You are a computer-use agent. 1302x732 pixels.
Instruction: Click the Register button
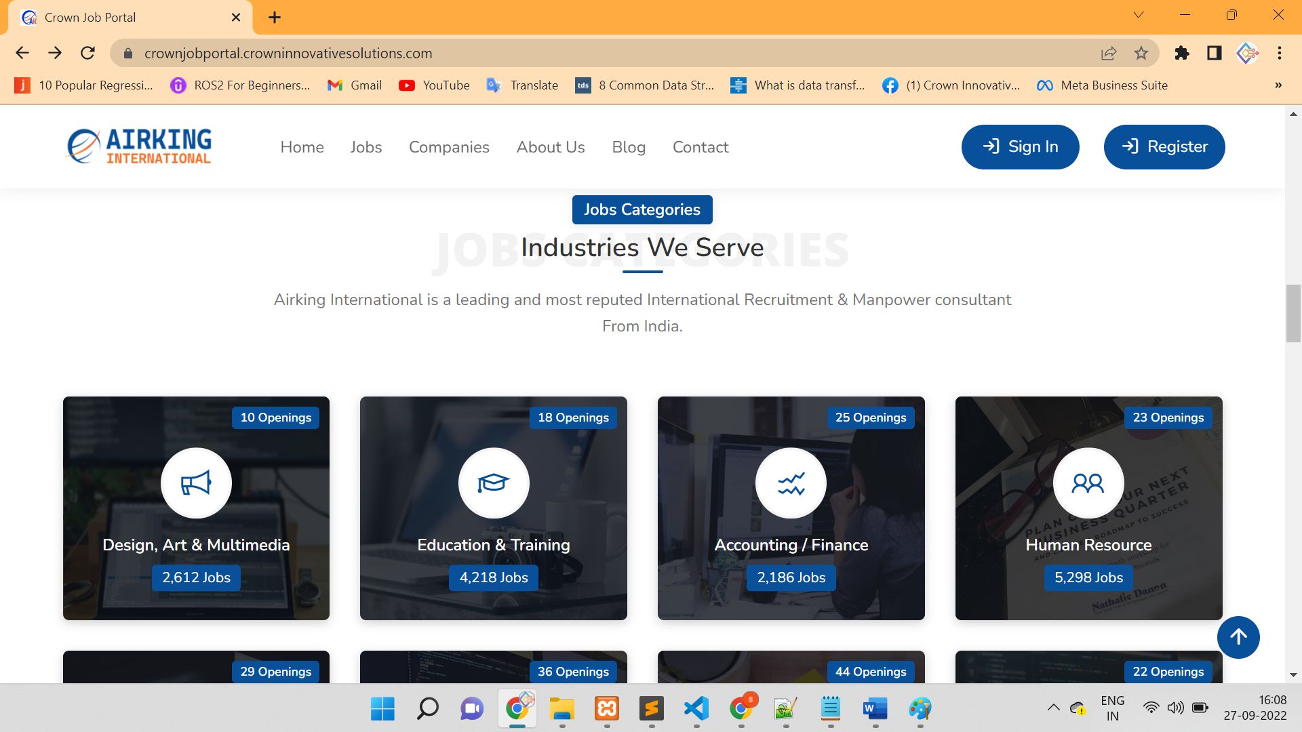(x=1164, y=146)
